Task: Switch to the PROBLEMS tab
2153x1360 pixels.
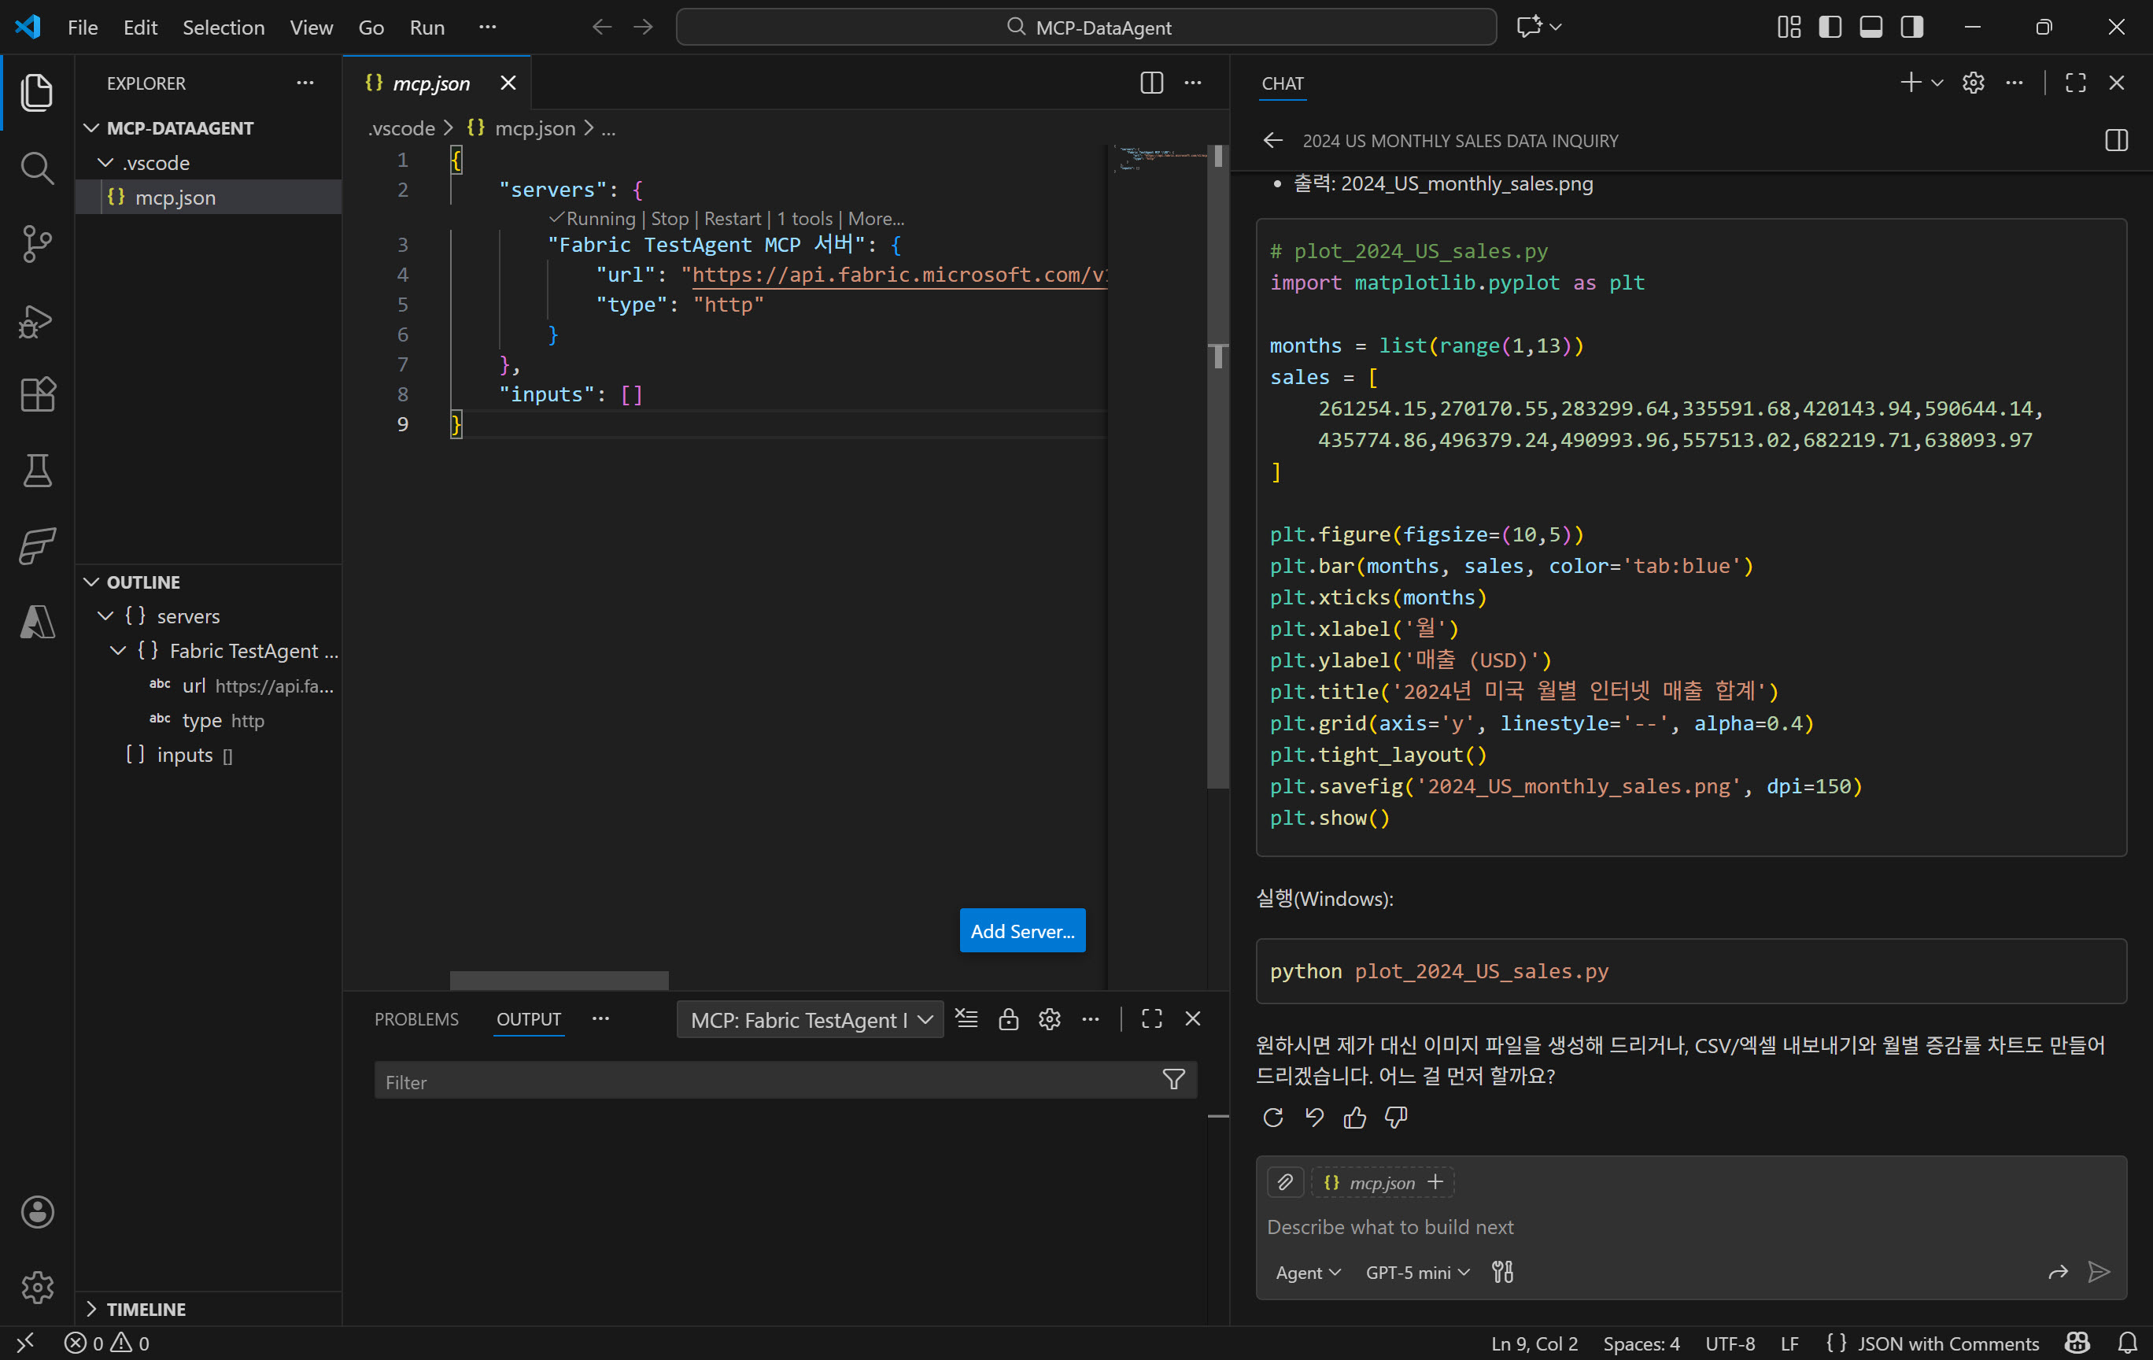Action: (415, 1019)
